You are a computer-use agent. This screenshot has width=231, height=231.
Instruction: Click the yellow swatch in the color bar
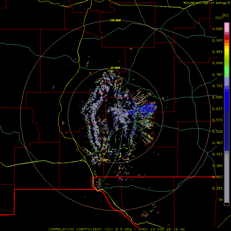point(227,50)
